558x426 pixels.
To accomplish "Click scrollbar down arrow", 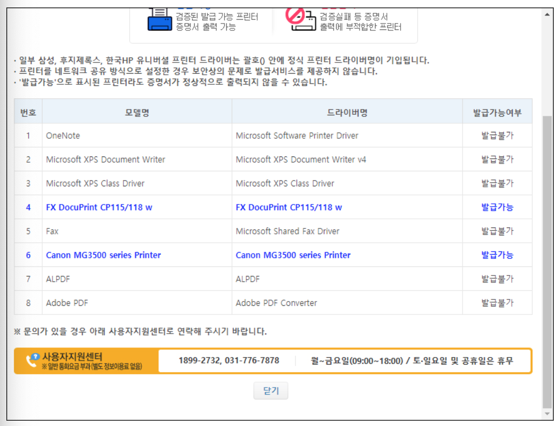I will (x=547, y=414).
